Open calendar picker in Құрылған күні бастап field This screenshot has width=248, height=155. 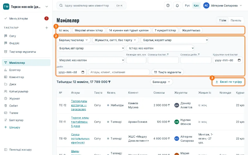tap(239, 60)
